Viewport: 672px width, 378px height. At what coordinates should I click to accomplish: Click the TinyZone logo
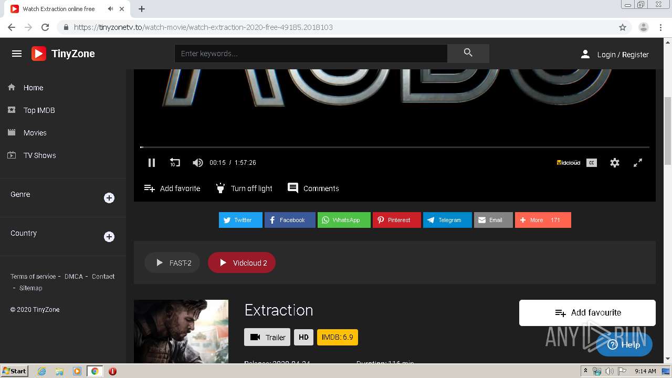click(x=63, y=54)
